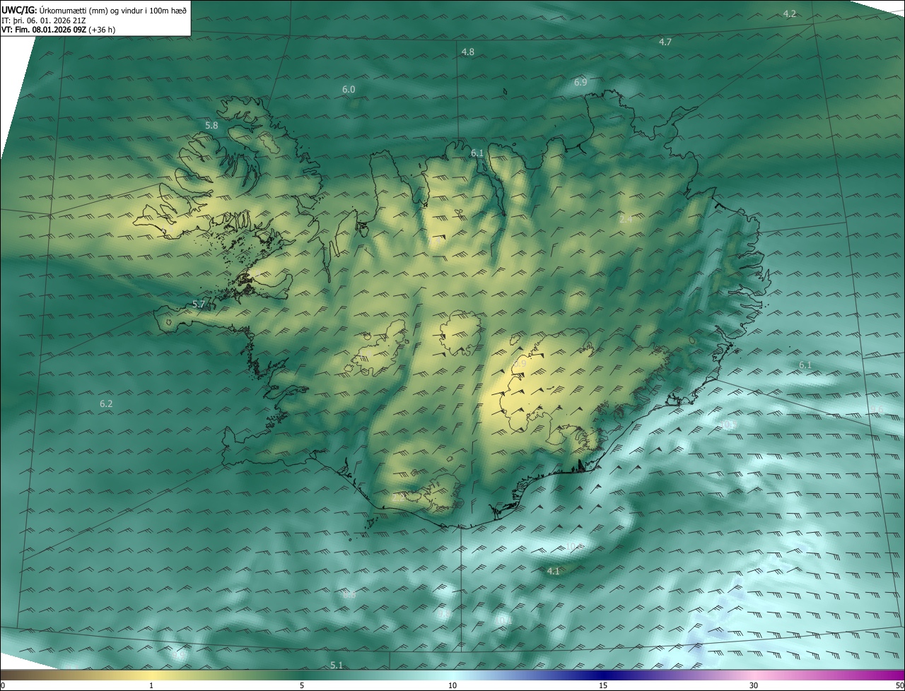This screenshot has width=905, height=691.
Task: Click the title 'Úrkomumætti (mm) og vindur í 100m hæð'
Action: 113,10
